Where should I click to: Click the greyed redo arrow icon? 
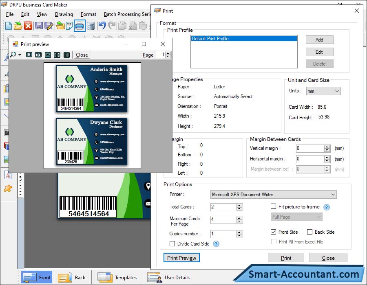(112, 26)
